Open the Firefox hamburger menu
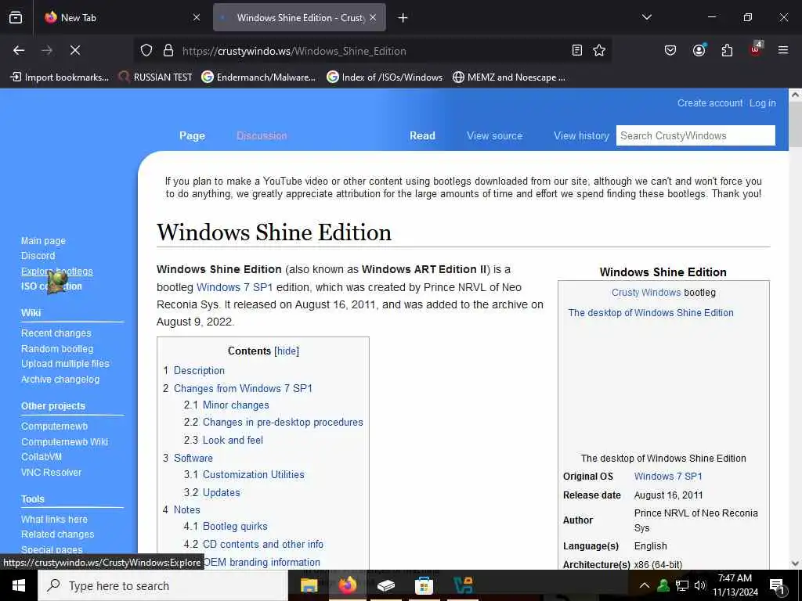 click(783, 50)
